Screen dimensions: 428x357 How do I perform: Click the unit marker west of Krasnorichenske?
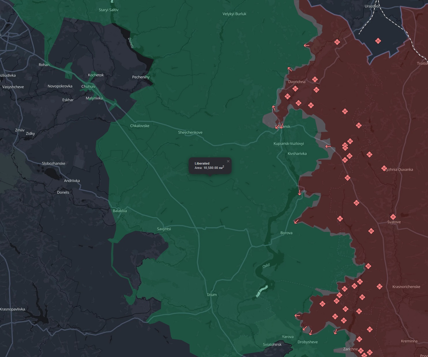point(380,287)
